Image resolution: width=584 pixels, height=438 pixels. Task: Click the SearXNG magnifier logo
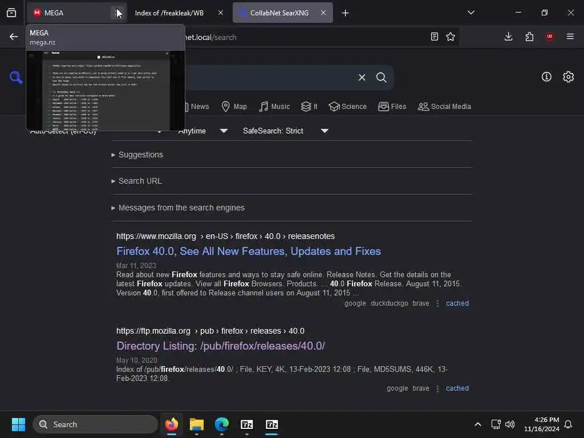point(15,78)
